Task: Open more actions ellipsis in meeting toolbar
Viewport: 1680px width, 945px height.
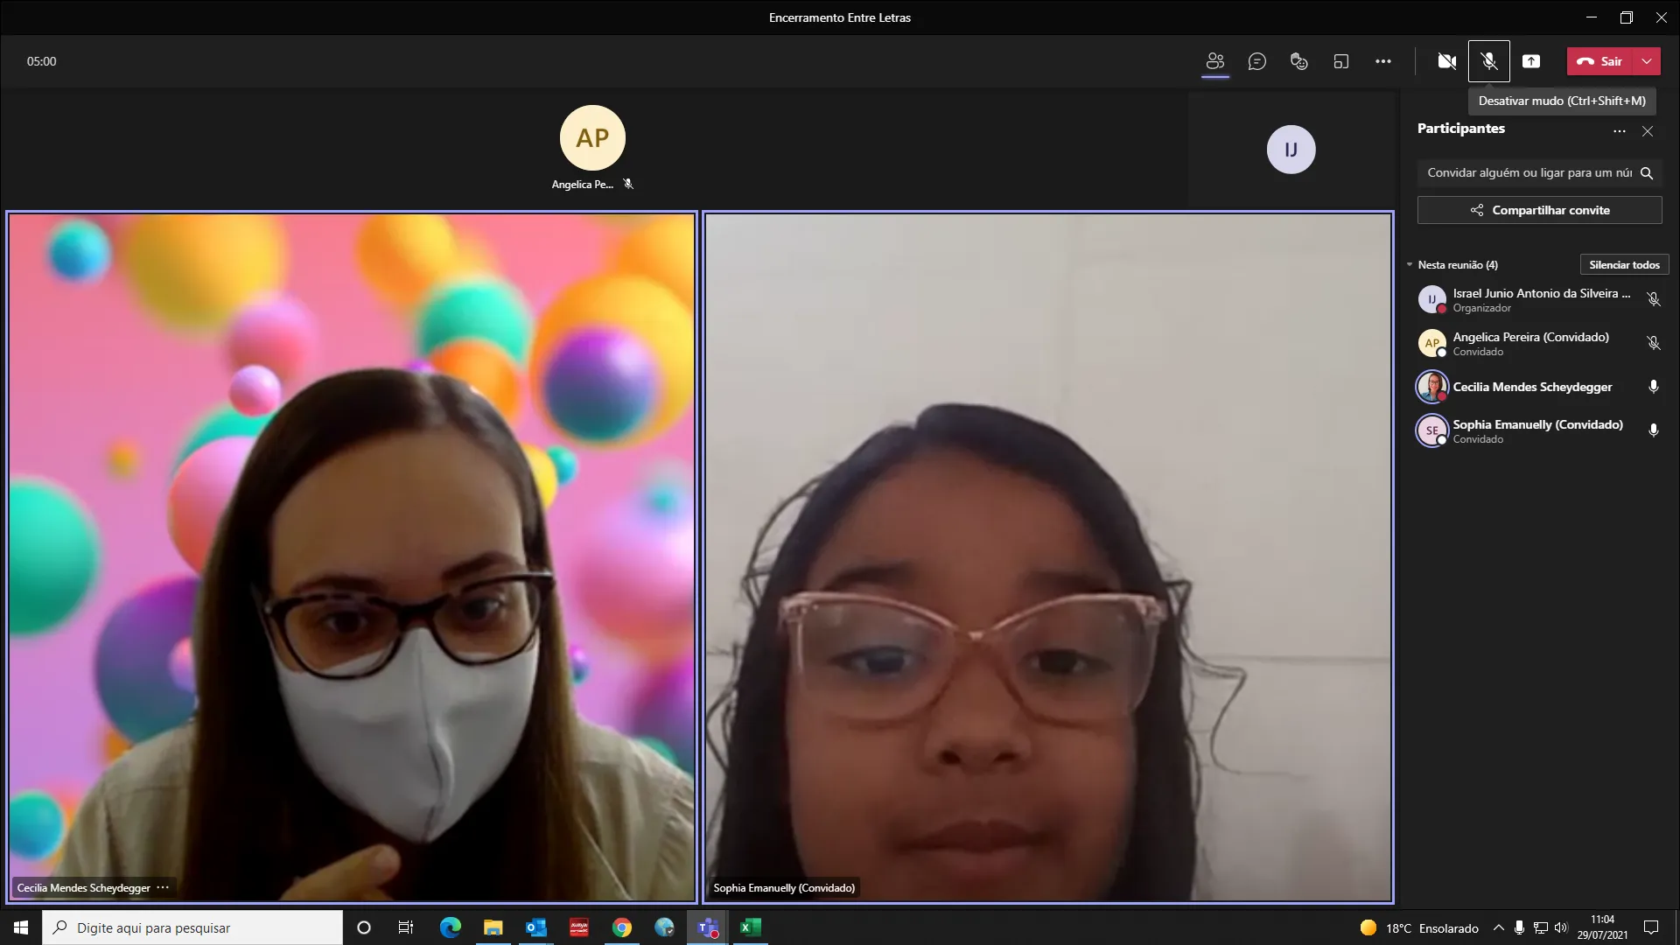Action: (x=1382, y=61)
